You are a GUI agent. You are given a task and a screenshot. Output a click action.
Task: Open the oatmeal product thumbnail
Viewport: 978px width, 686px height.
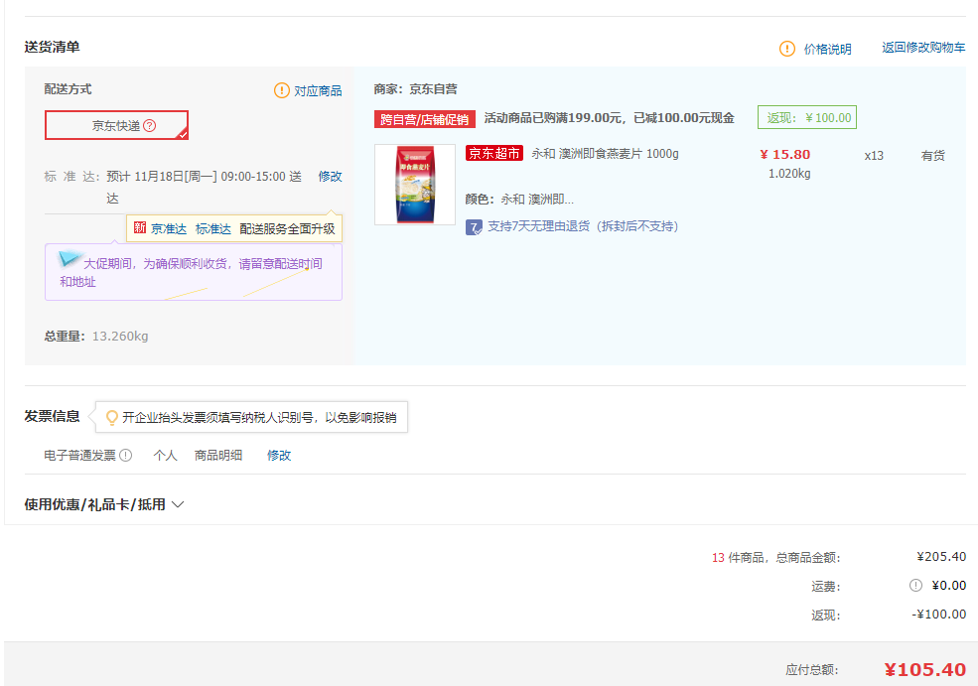pyautogui.click(x=415, y=185)
